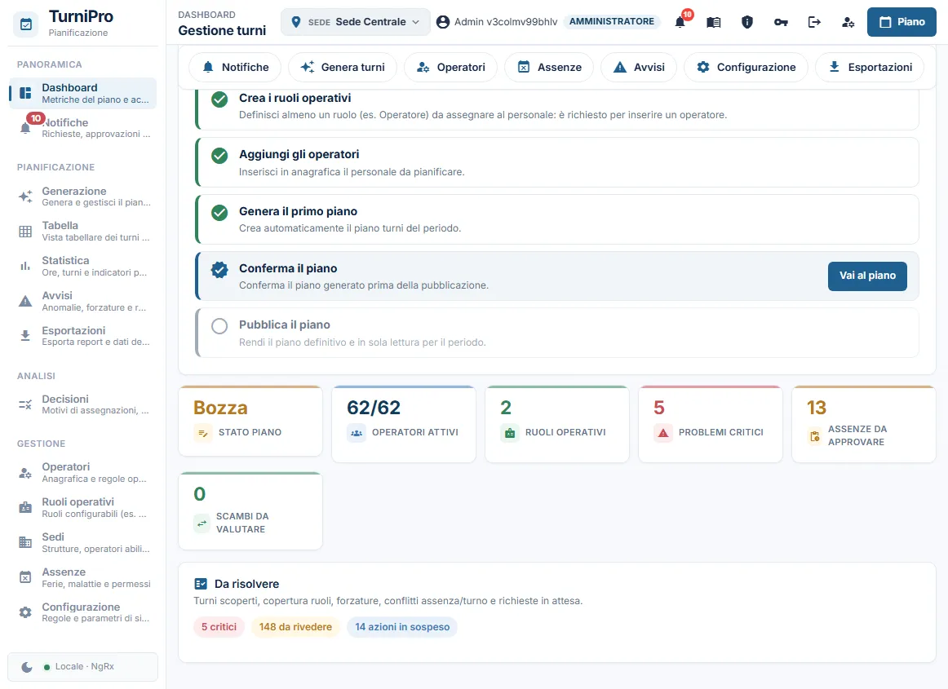Log out using the exit arrow icon
Image resolution: width=948 pixels, height=689 pixels.
tap(814, 22)
